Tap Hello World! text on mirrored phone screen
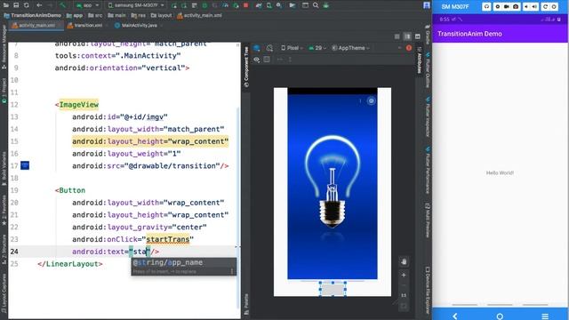 tap(500, 173)
